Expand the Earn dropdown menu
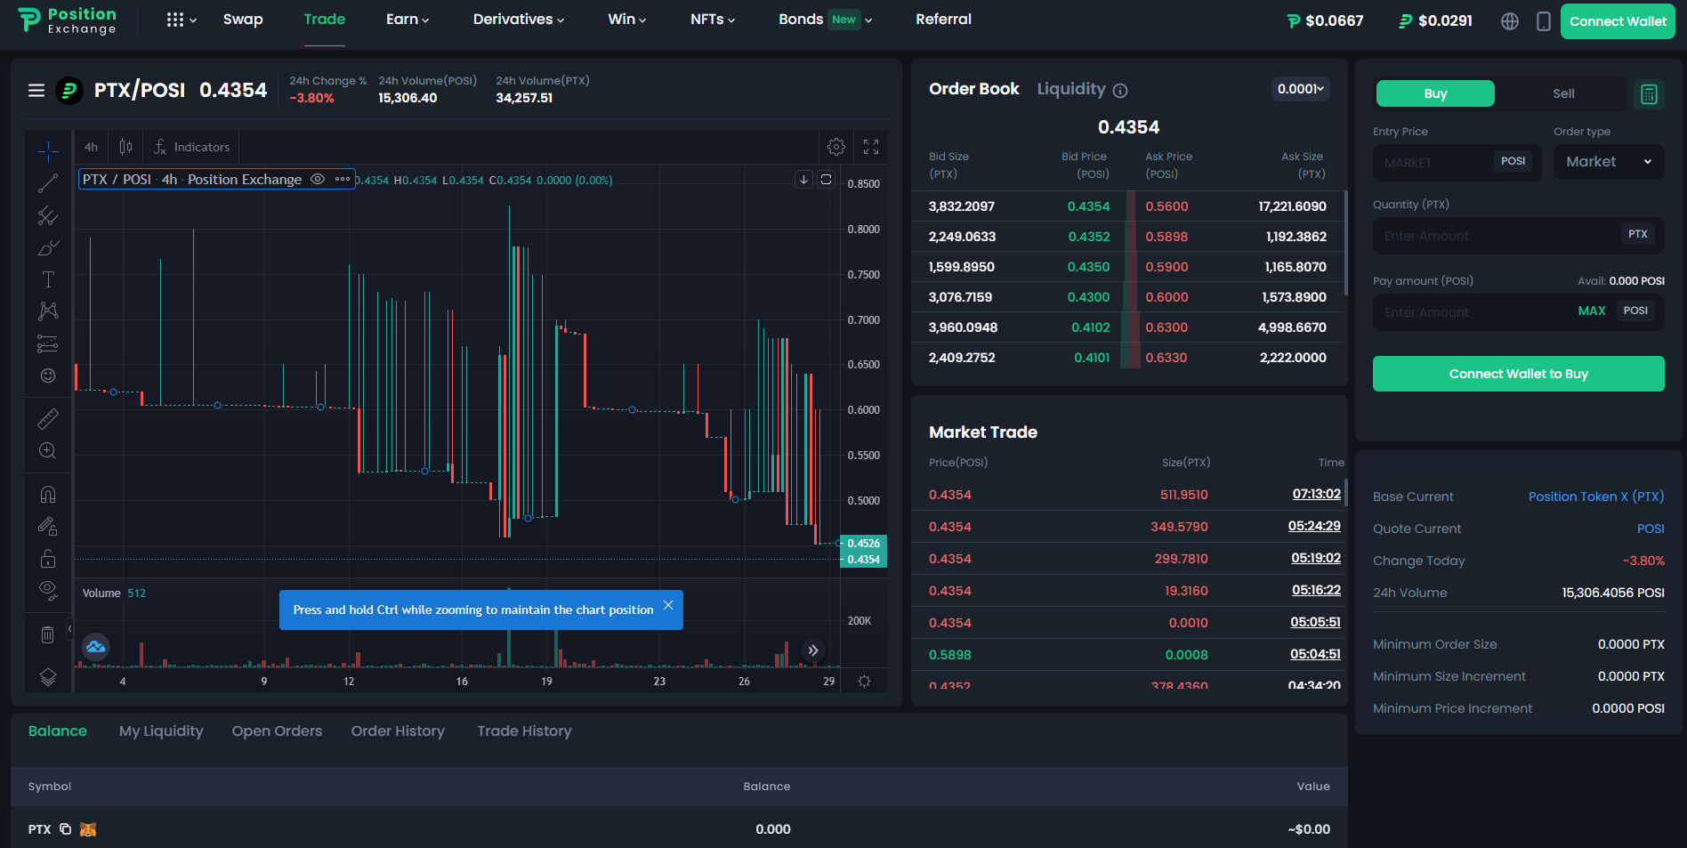 coord(408,20)
